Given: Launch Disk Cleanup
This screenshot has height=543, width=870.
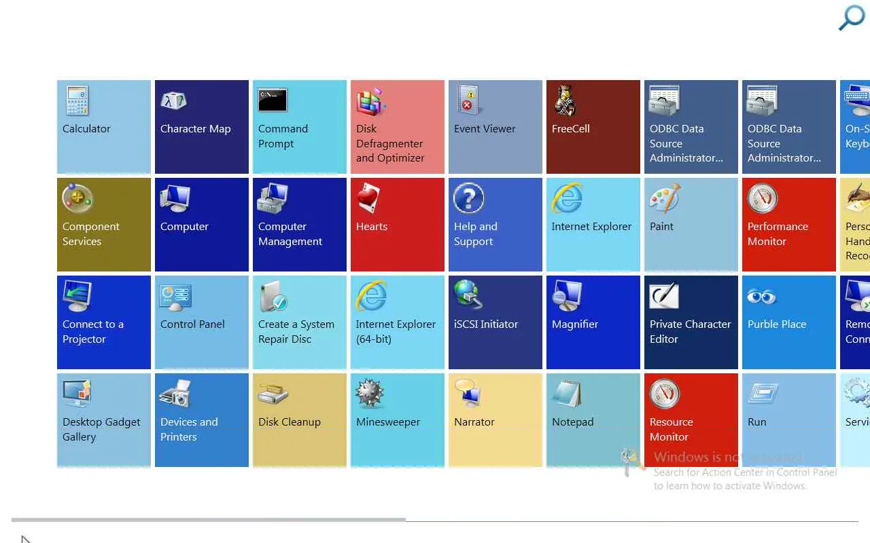Looking at the screenshot, I should click(300, 420).
